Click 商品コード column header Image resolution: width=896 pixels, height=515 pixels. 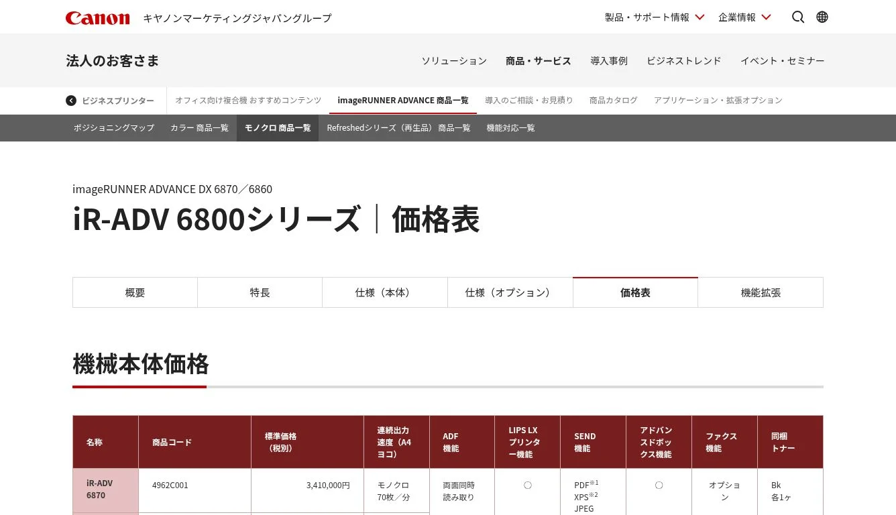pos(195,442)
